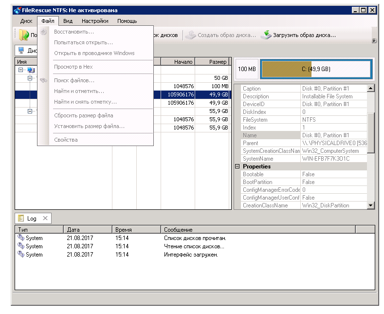This screenshot has width=384, height=314.
Task: Click the icon of the first System log entry
Action: (x=21, y=238)
